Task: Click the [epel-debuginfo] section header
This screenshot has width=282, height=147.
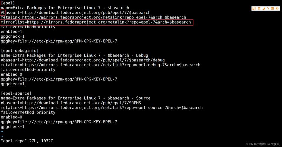Action: 20,51
